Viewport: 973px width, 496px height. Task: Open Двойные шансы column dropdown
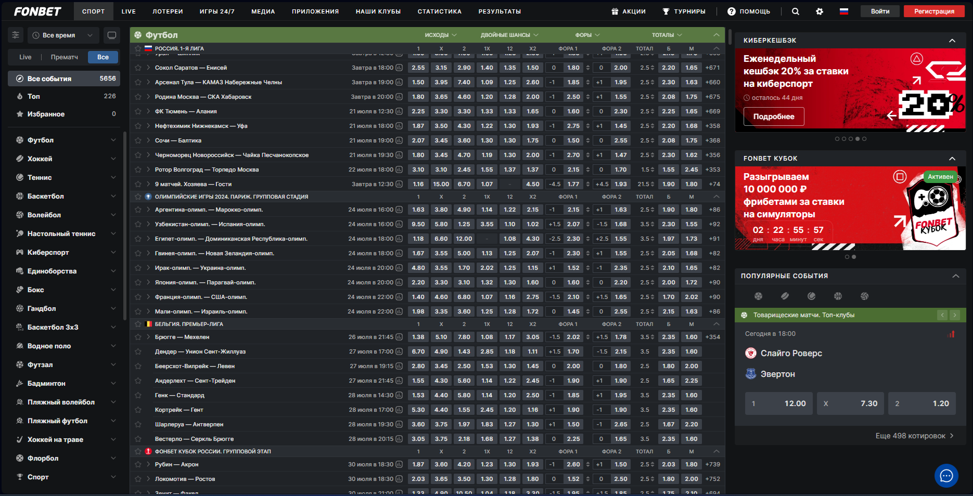[509, 35]
